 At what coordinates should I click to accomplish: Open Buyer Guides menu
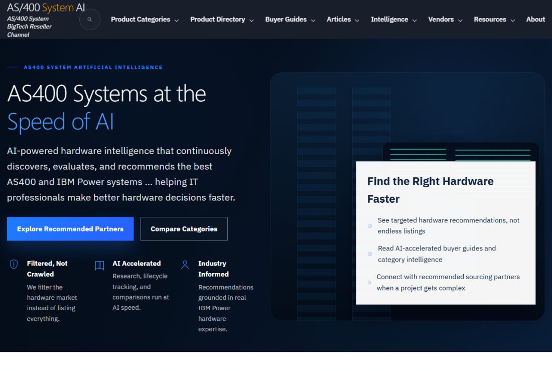tap(290, 20)
